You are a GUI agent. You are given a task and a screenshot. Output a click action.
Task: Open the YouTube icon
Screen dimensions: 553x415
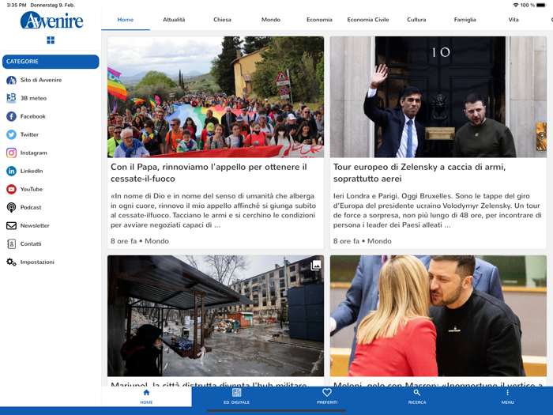[x=11, y=189]
